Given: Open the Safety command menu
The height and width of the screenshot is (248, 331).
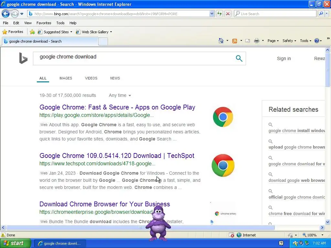Looking at the screenshot, I should click(289, 41).
